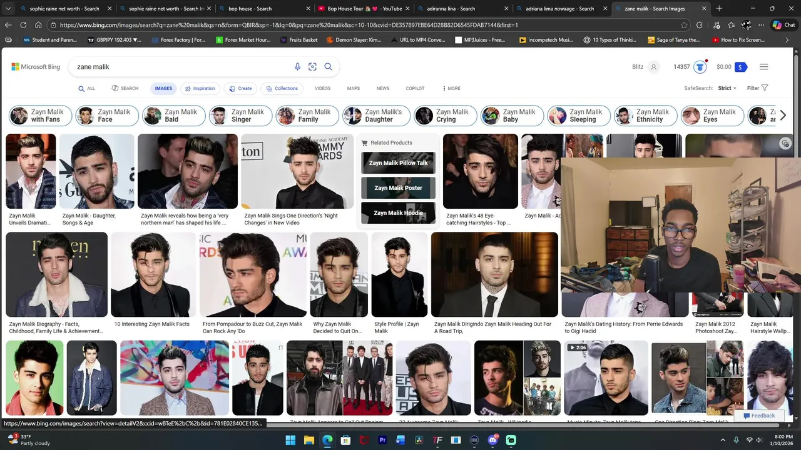Switch to SEARCH tab
The height and width of the screenshot is (450, 801).
tap(125, 89)
